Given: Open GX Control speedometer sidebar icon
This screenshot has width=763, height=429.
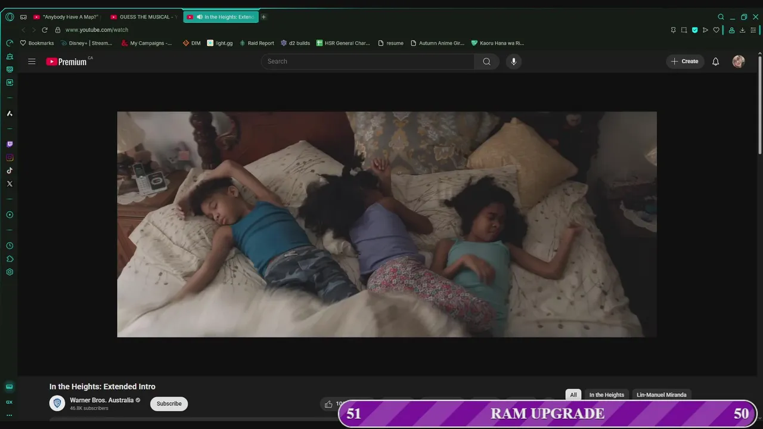Looking at the screenshot, I should (10, 43).
